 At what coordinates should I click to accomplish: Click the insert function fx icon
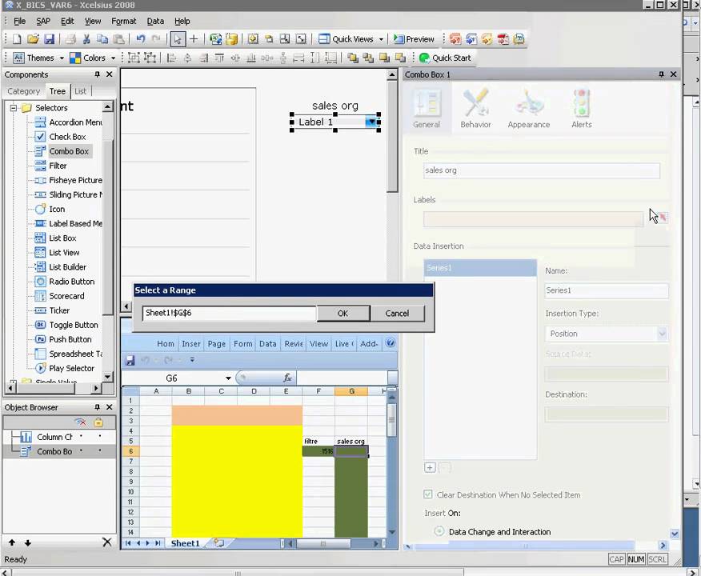pos(287,378)
